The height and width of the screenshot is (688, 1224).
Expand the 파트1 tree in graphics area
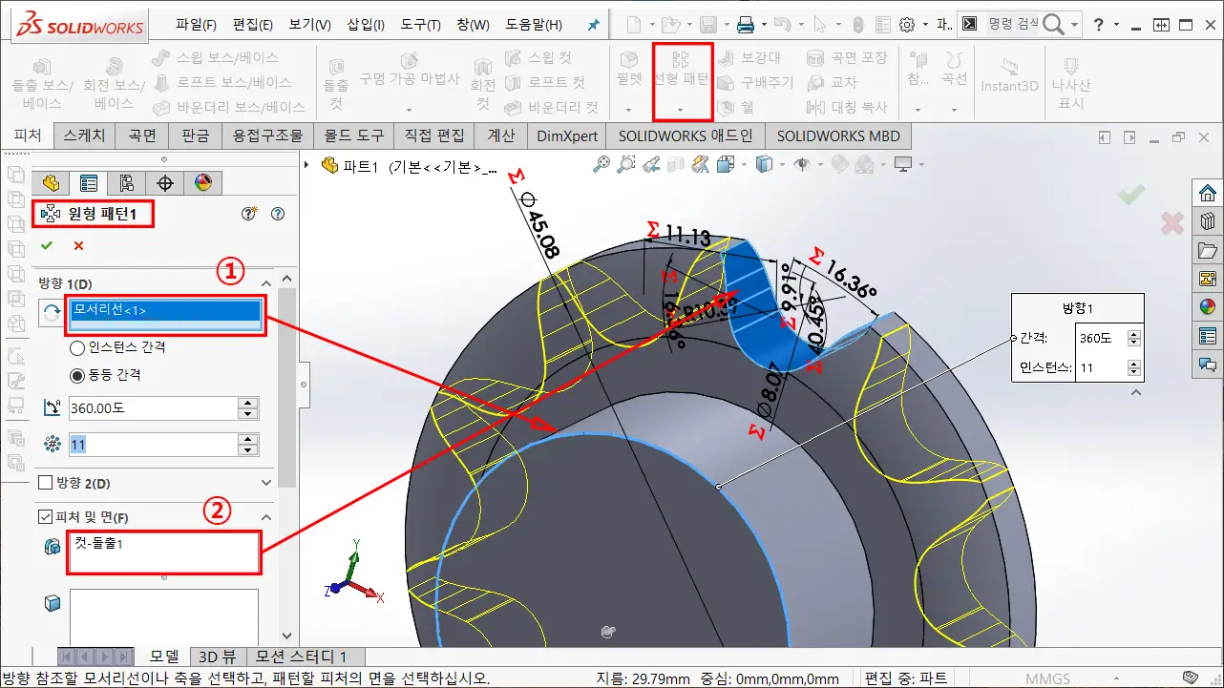click(x=307, y=165)
